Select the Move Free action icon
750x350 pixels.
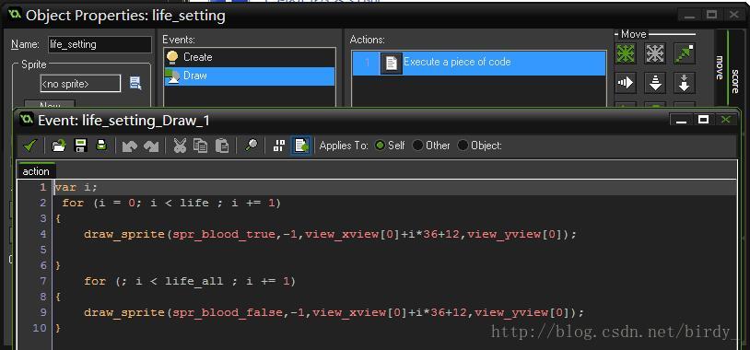coord(655,53)
